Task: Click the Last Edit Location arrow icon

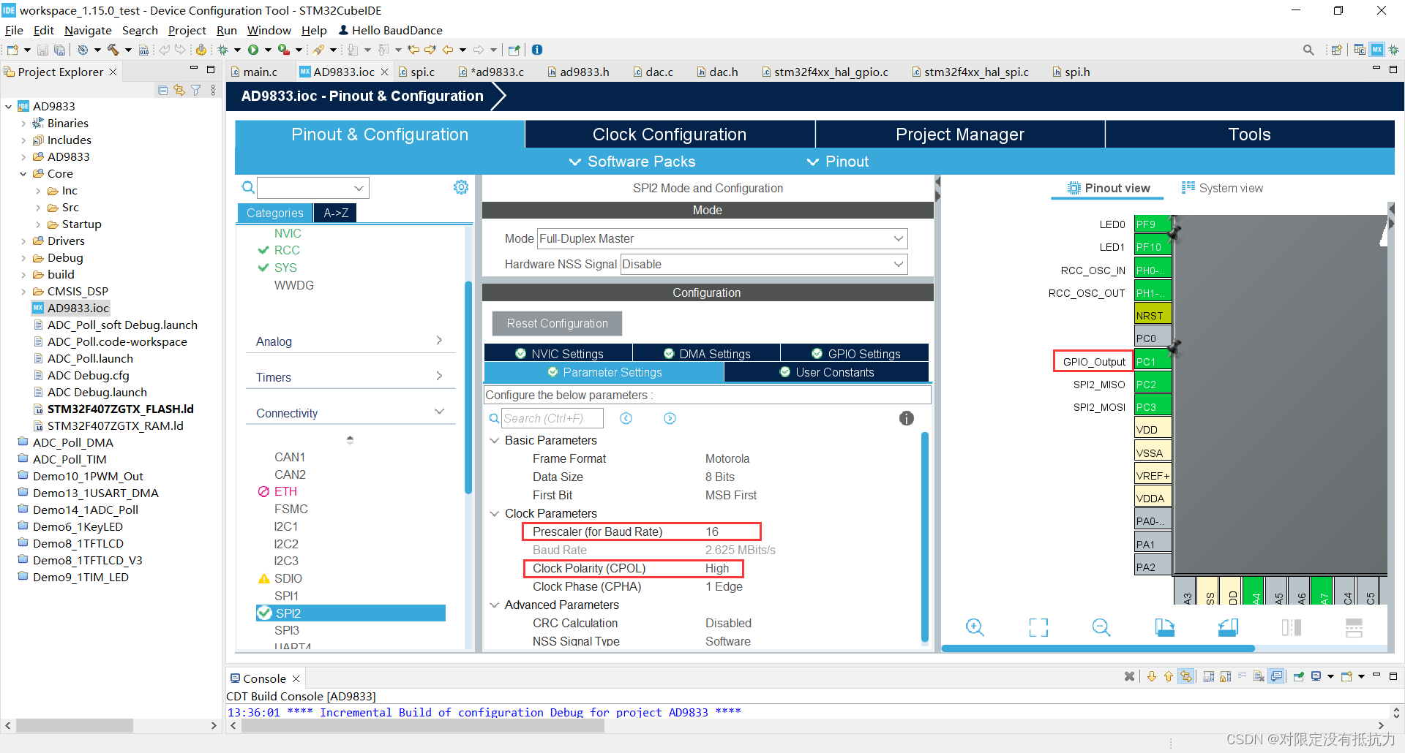Action: 414,50
